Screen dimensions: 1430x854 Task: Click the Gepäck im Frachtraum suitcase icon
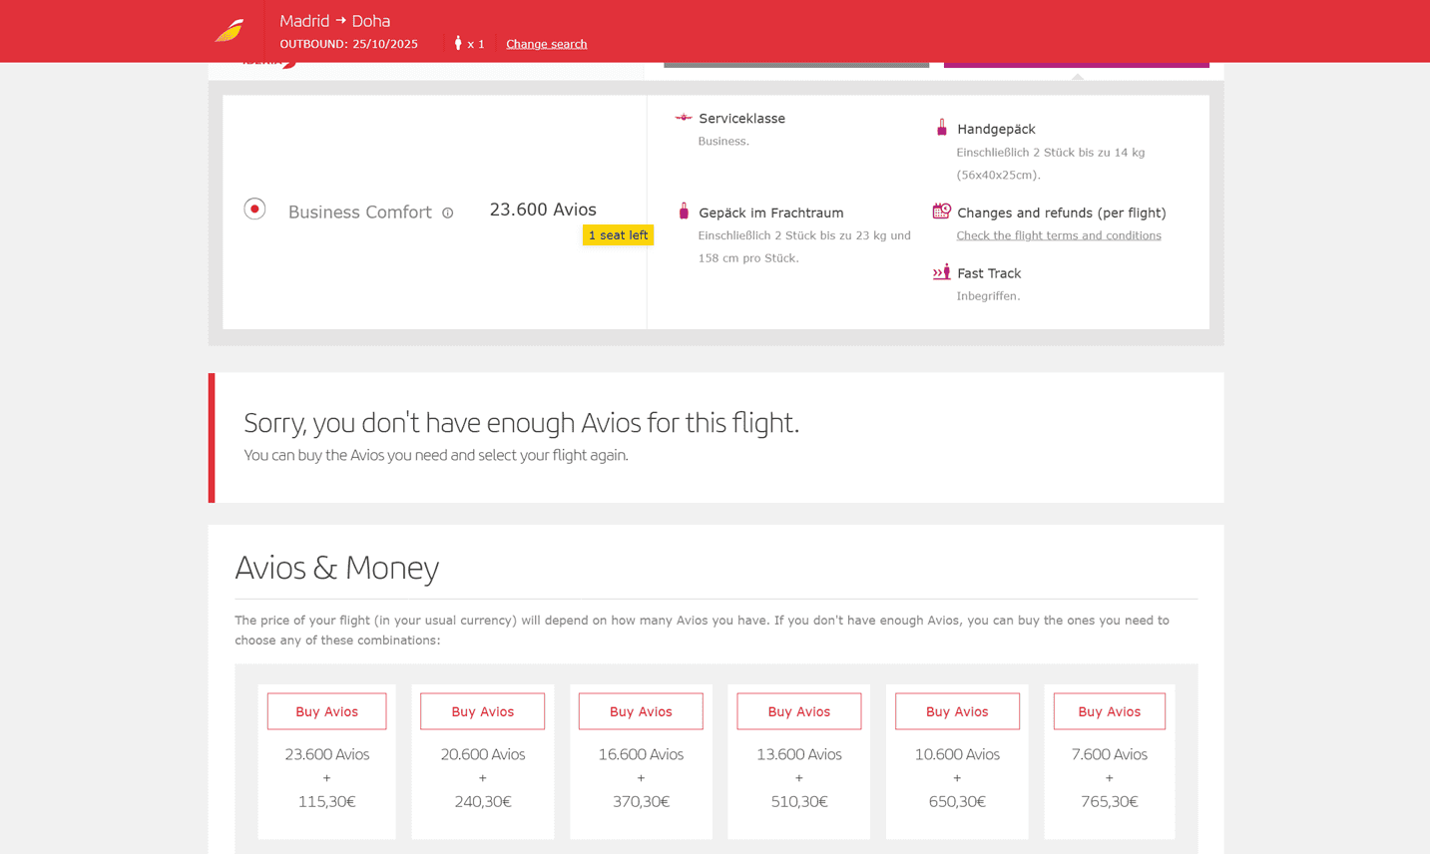[x=684, y=212]
